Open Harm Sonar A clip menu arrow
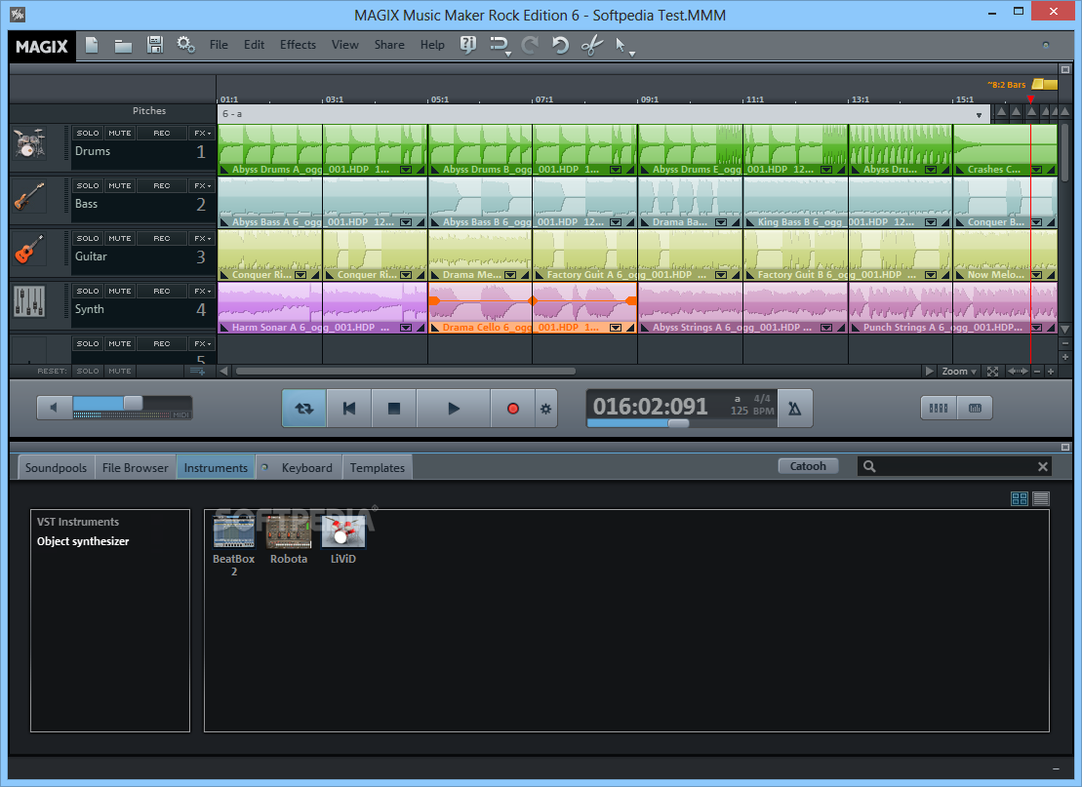Image resolution: width=1082 pixels, height=787 pixels. click(x=406, y=328)
